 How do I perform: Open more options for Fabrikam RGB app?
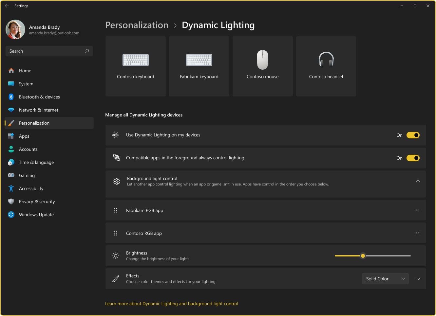tap(418, 210)
